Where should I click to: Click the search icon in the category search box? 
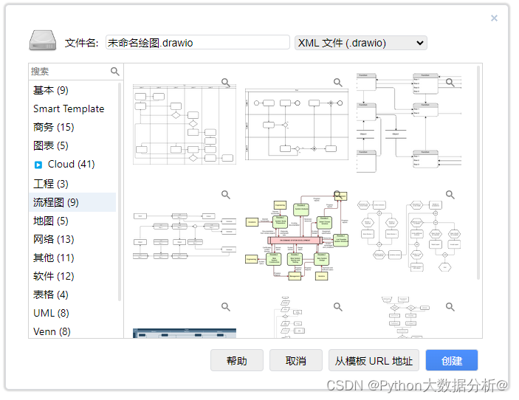115,72
